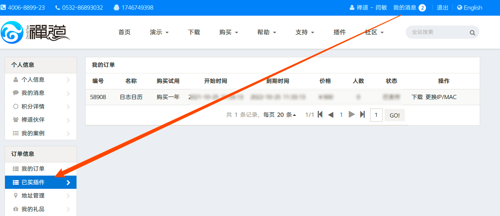Image resolution: width=500 pixels, height=216 pixels.
Task: Open 积分详情 in the sidebar
Action: click(x=41, y=106)
